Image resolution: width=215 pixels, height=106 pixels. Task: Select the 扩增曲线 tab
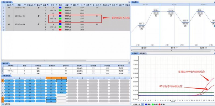pyautogui.click(x=135, y=54)
